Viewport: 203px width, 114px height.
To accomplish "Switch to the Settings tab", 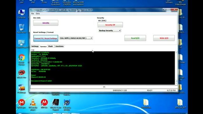I will click(x=35, y=46).
